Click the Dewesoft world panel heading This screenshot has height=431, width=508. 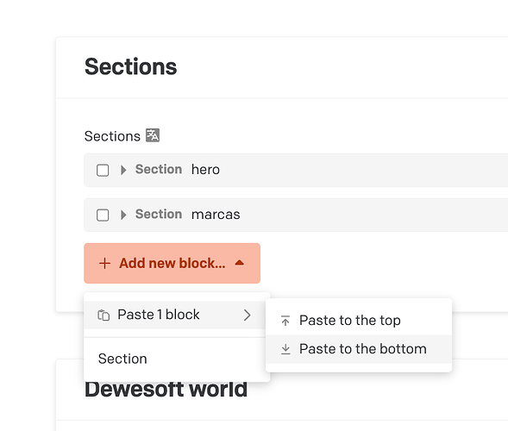[166, 390]
